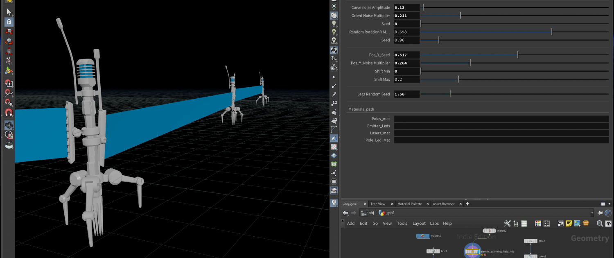The width and height of the screenshot is (614, 258).
Task: Toggle the pin pane icon
Action: coord(600,213)
